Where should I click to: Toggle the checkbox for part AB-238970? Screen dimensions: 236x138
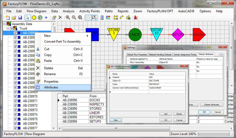click(x=16, y=96)
